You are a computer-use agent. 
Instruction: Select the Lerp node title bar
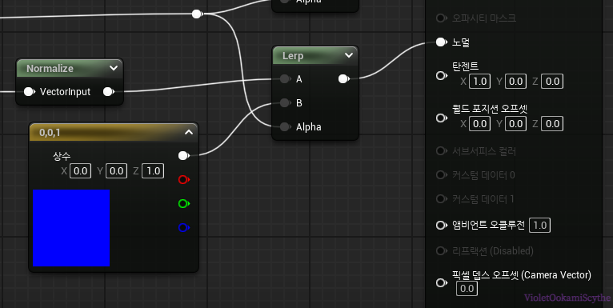pyautogui.click(x=315, y=55)
